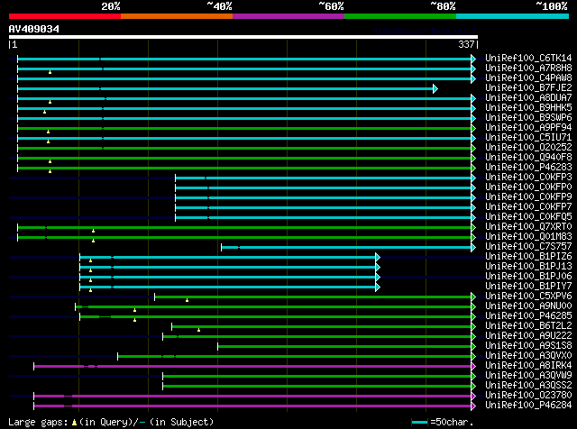The width and height of the screenshot is (577, 429).
Task: Click the purple ~60% identity legend segment
Action: tap(288, 16)
